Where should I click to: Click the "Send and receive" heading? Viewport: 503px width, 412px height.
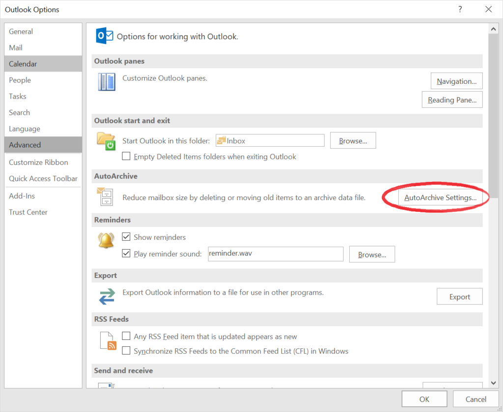tap(123, 370)
